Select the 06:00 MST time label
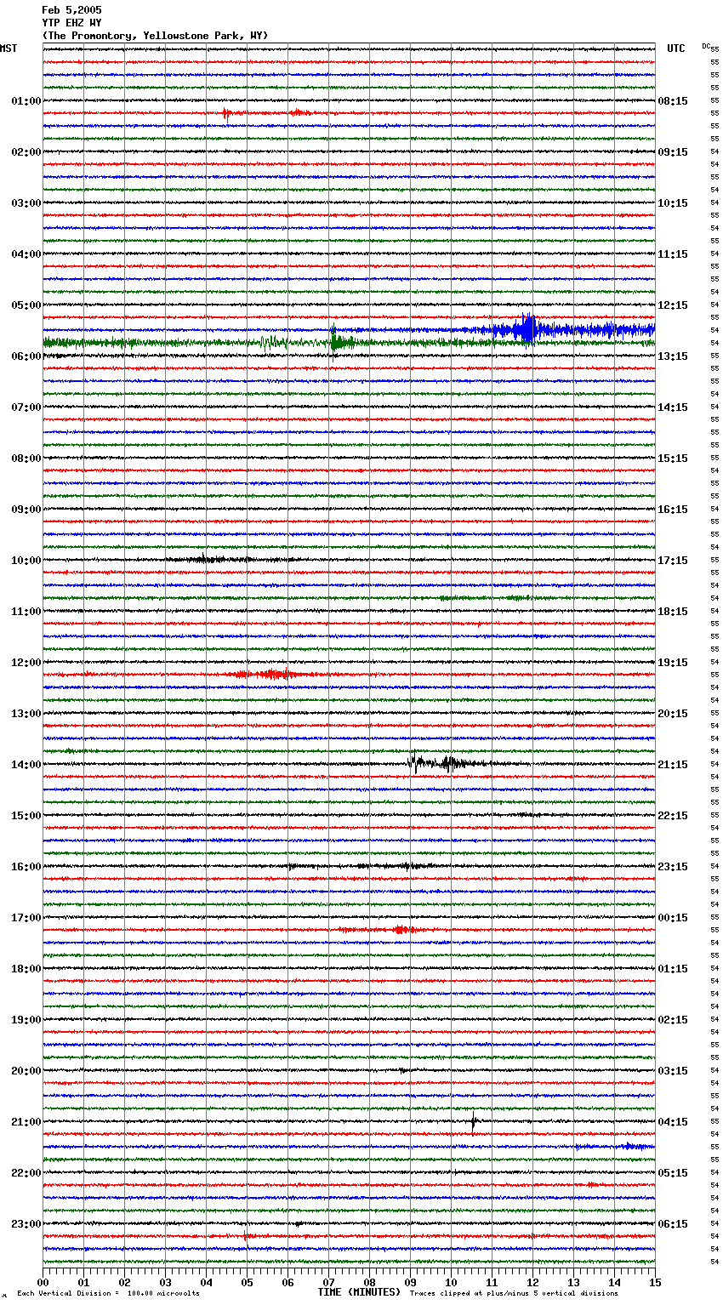This screenshot has width=723, height=1305. click(x=26, y=356)
